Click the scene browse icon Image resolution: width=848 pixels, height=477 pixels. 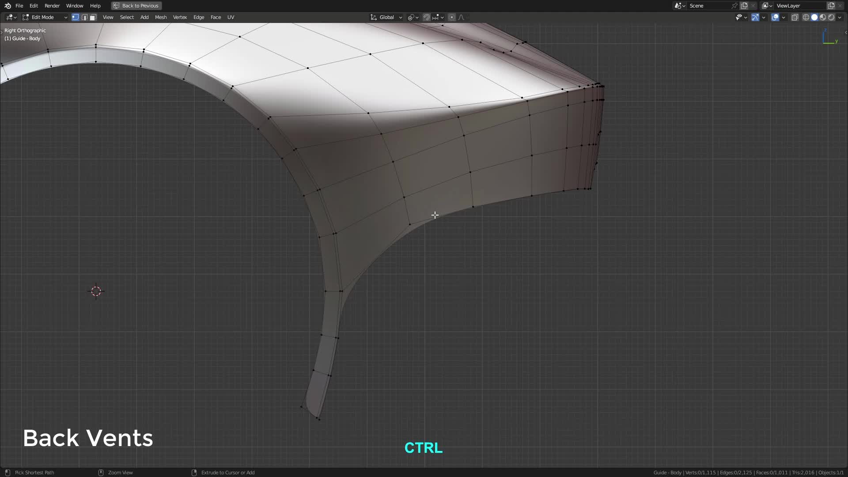[x=680, y=6]
